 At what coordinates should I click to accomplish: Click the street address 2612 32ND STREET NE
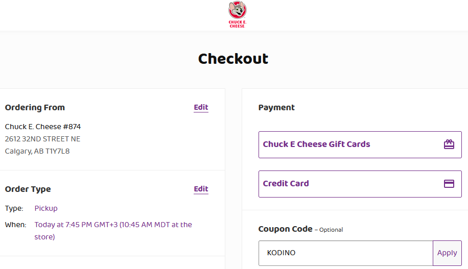click(x=42, y=139)
